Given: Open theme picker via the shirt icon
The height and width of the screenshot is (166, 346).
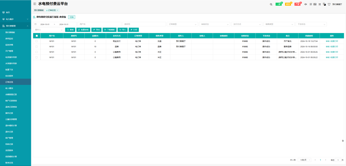Looking at the screenshot, I should (x=329, y=4).
